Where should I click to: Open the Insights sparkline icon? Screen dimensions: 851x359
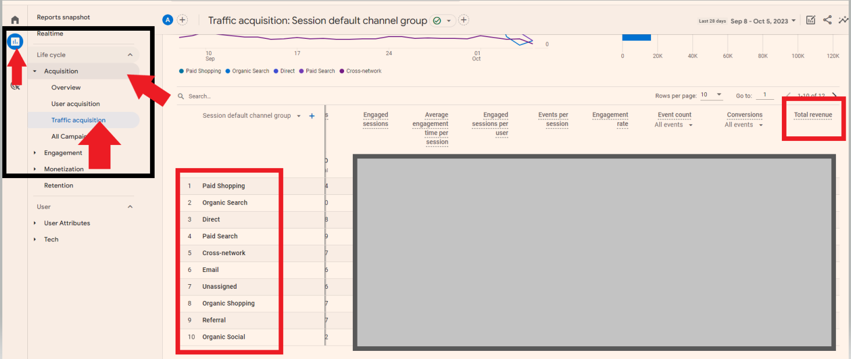coord(843,20)
